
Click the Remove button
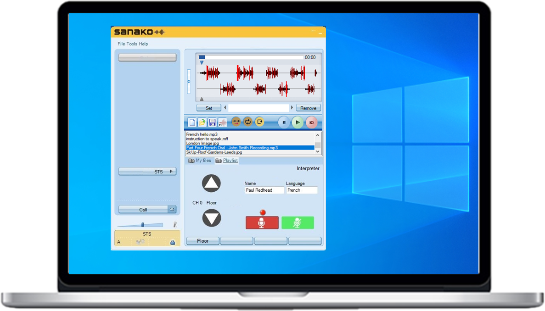(x=308, y=108)
